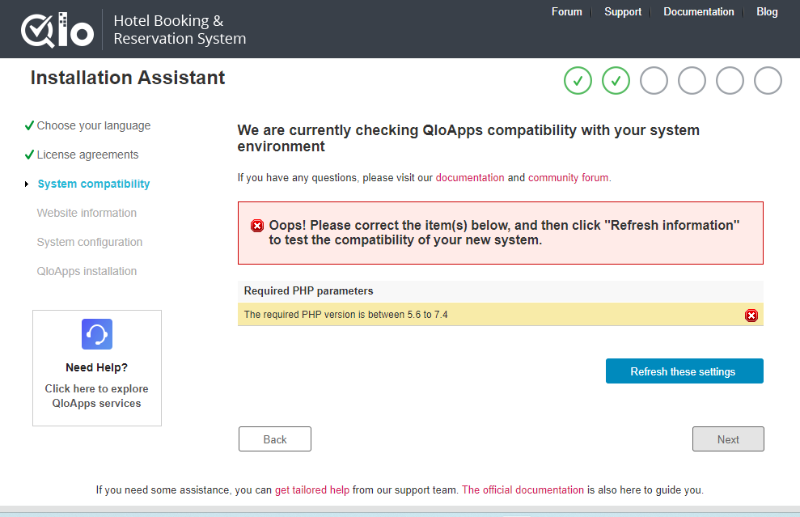This screenshot has width=800, height=517.
Task: Click the red error icon in Oops alert
Action: click(x=257, y=226)
